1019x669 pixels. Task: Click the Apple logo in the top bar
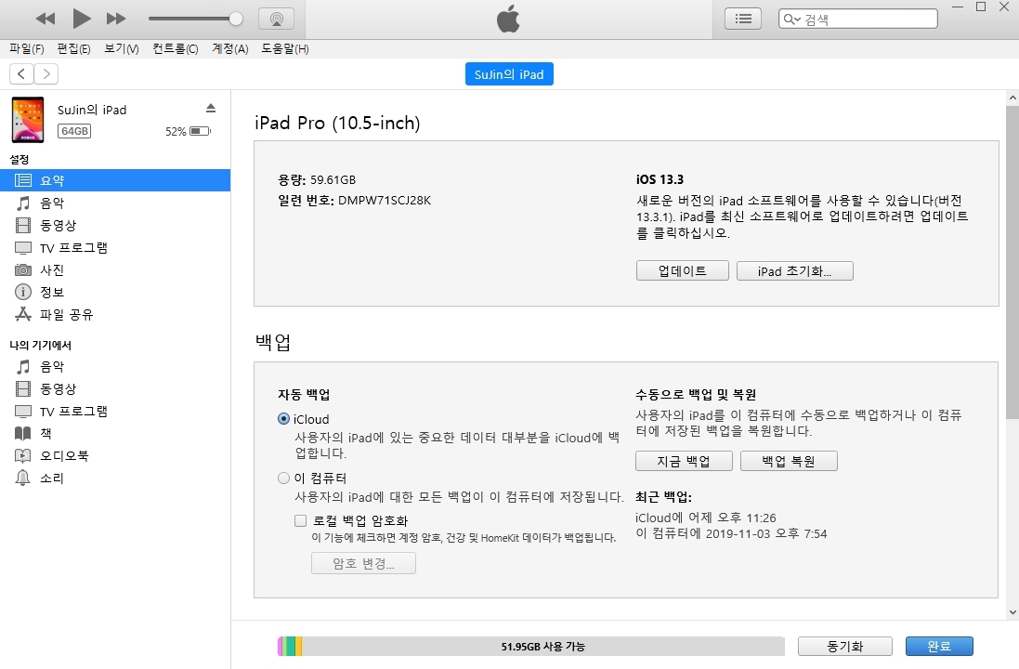tap(508, 19)
